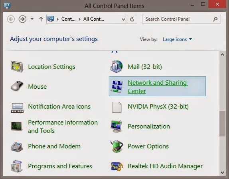Click the Control Panel icon in address bar
The image size is (229, 179).
(51, 19)
